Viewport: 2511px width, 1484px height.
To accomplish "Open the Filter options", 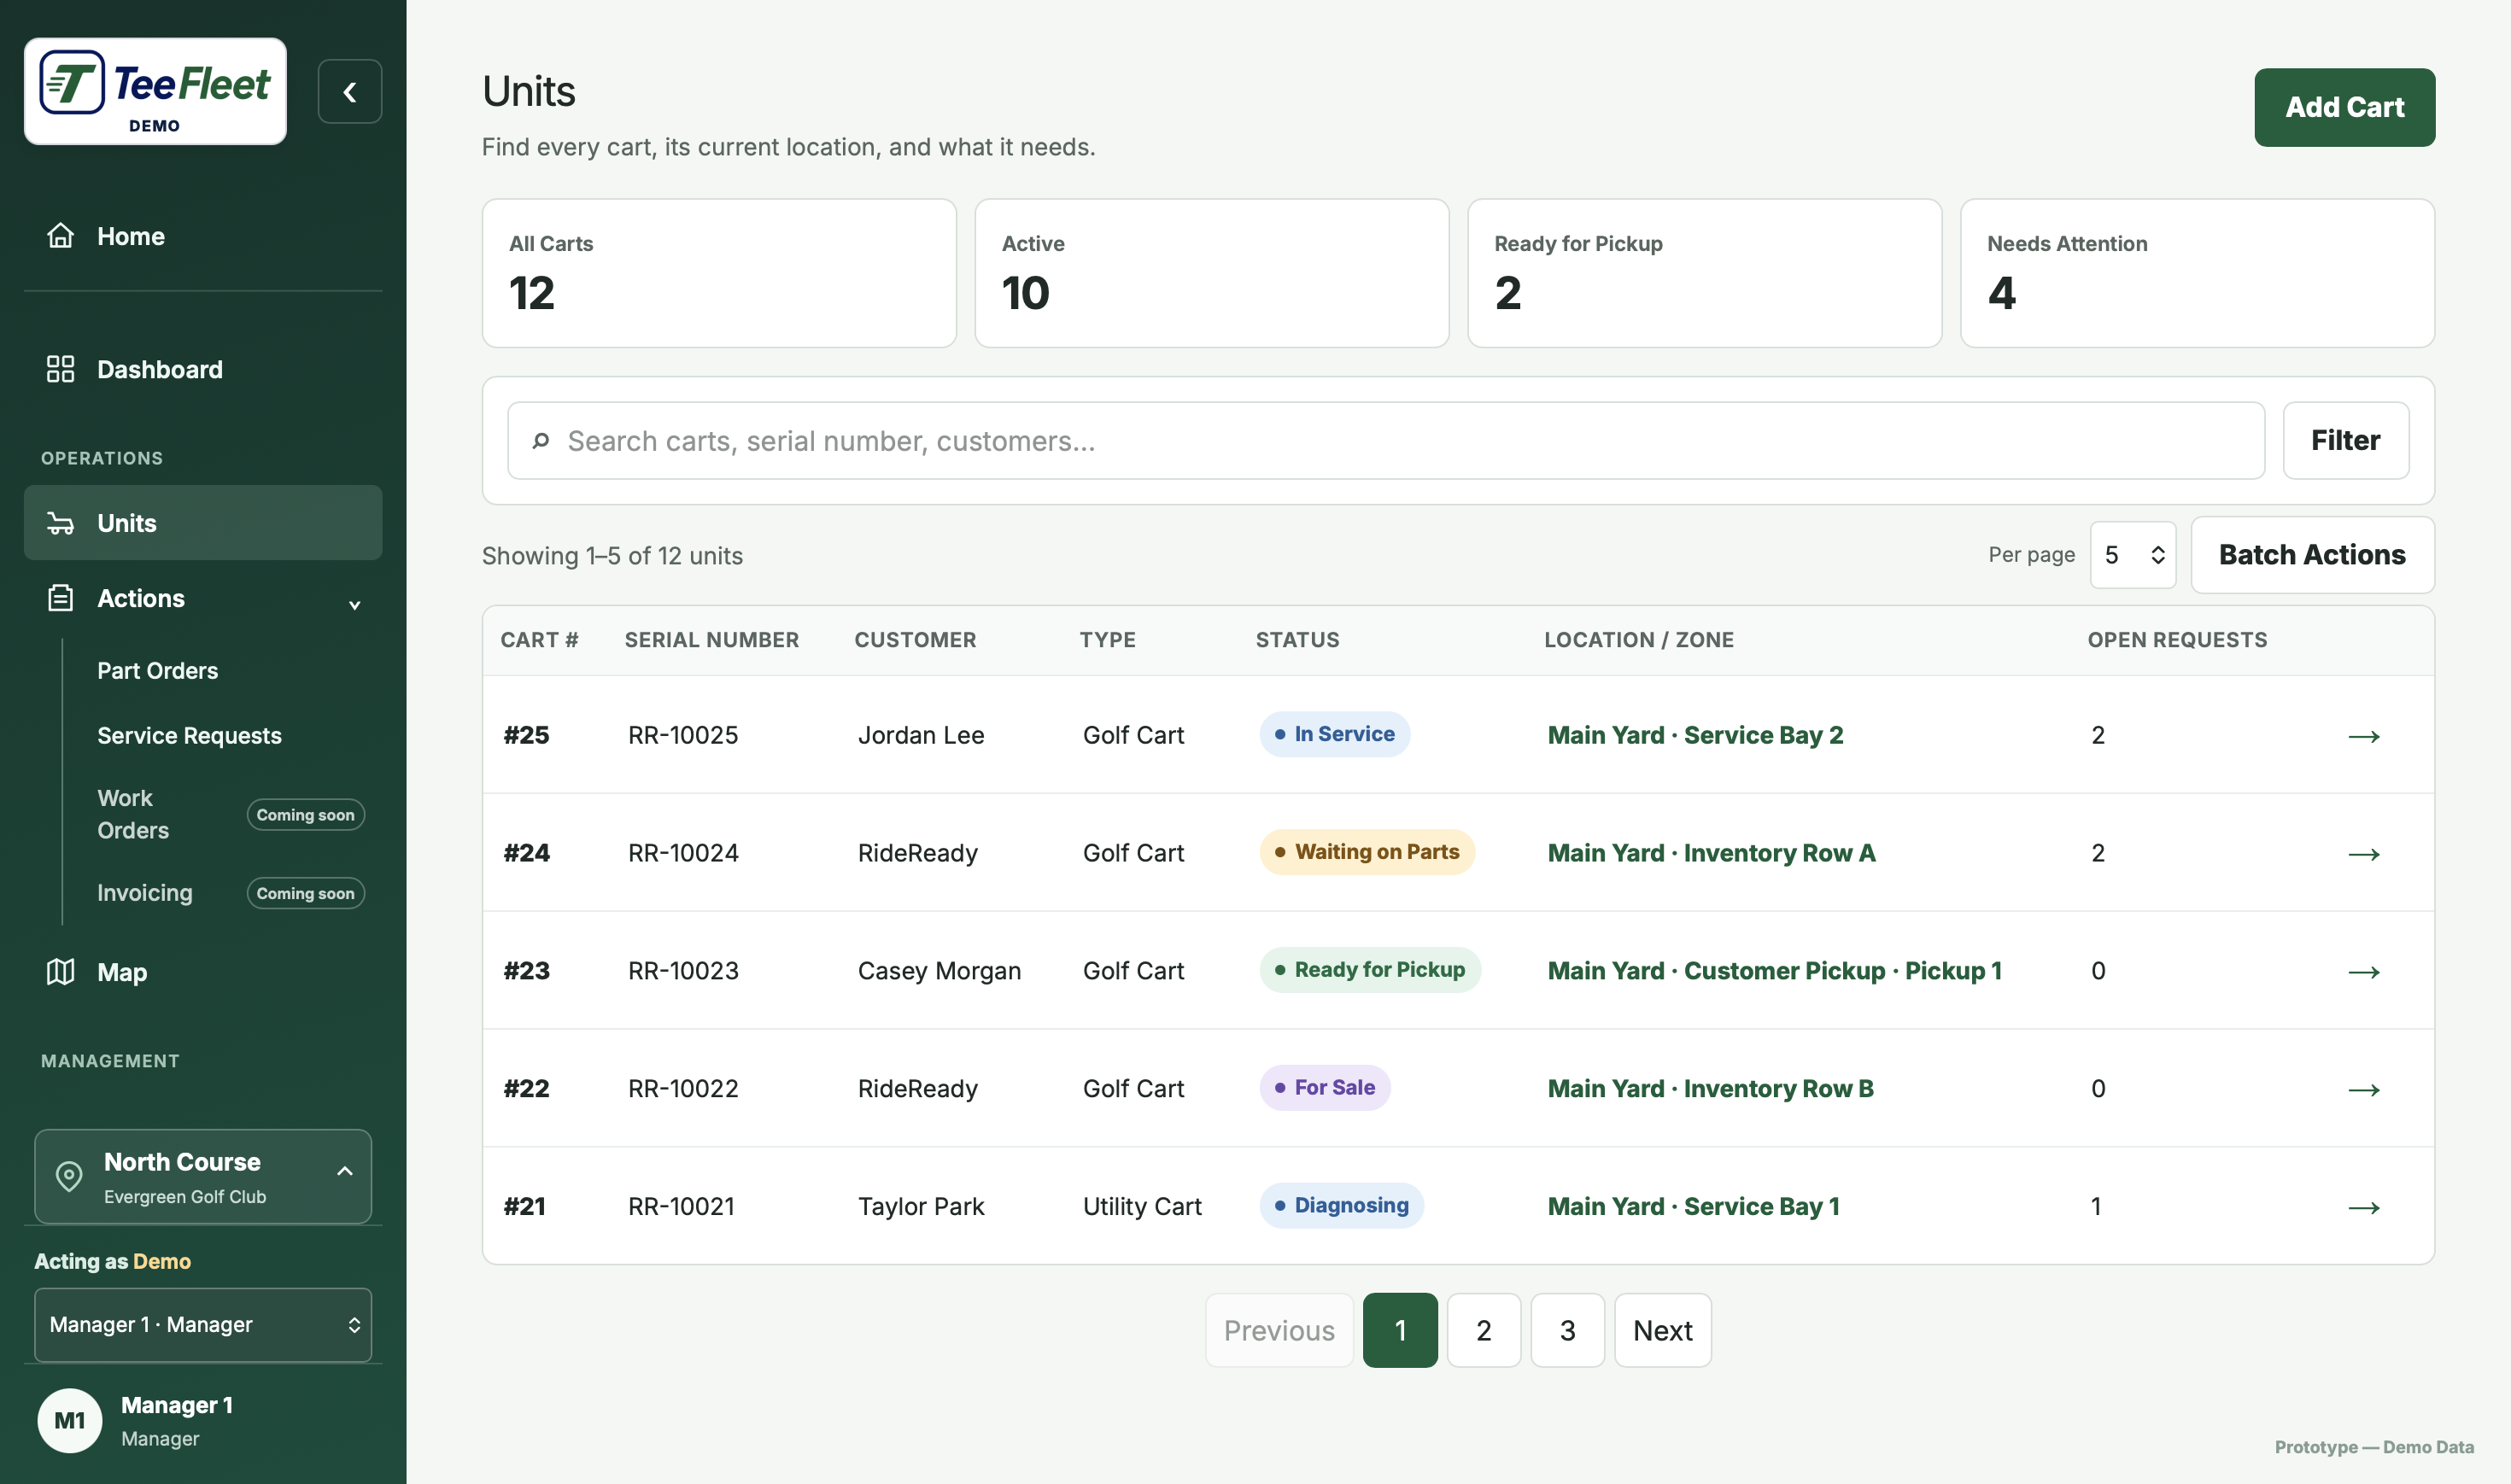I will click(x=2345, y=441).
